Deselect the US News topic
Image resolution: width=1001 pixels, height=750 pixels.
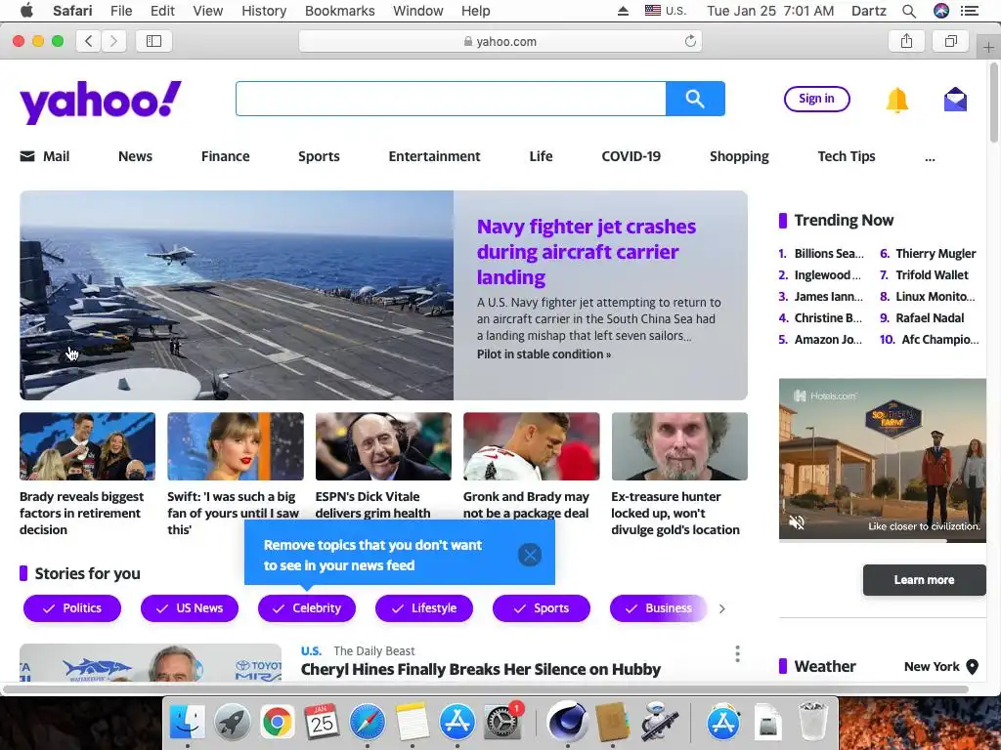(x=190, y=608)
